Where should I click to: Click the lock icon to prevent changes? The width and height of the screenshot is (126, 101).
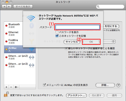coord(6,94)
